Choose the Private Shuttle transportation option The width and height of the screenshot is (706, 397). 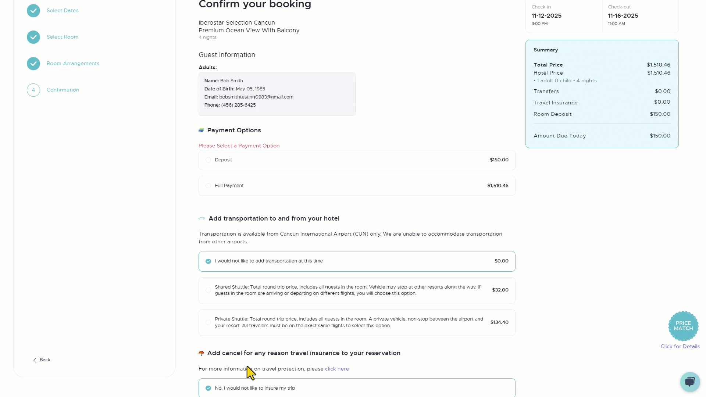tap(357, 322)
